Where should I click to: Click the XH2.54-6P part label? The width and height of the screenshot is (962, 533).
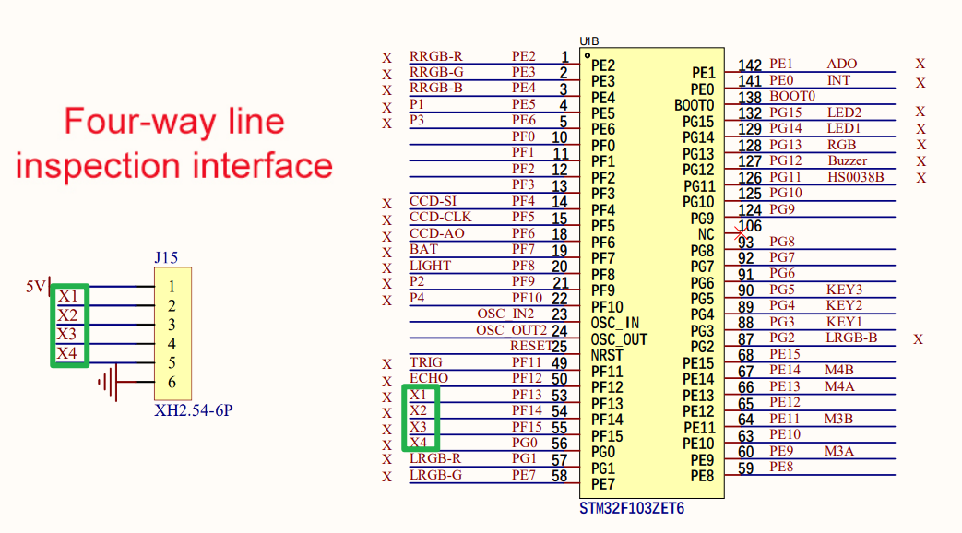pyautogui.click(x=194, y=410)
